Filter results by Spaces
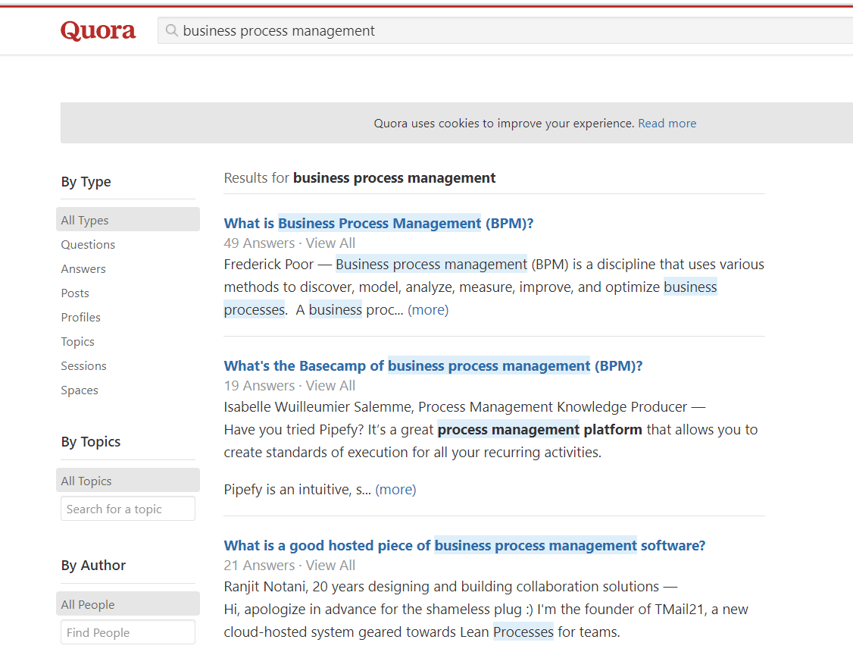Viewport: 853px width, 652px height. pos(80,390)
